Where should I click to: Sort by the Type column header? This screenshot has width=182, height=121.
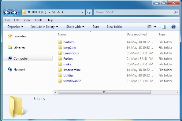pyautogui.click(x=162, y=35)
